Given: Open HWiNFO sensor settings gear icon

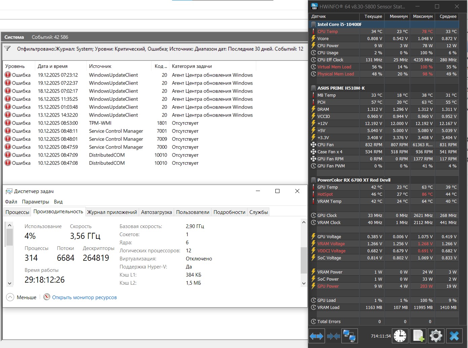Looking at the screenshot, I should coord(436,336).
